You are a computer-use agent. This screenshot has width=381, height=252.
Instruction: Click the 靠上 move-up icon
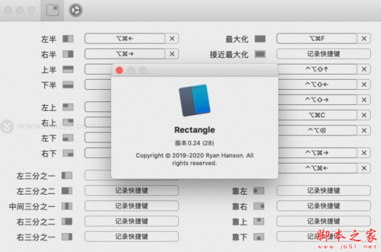259,221
